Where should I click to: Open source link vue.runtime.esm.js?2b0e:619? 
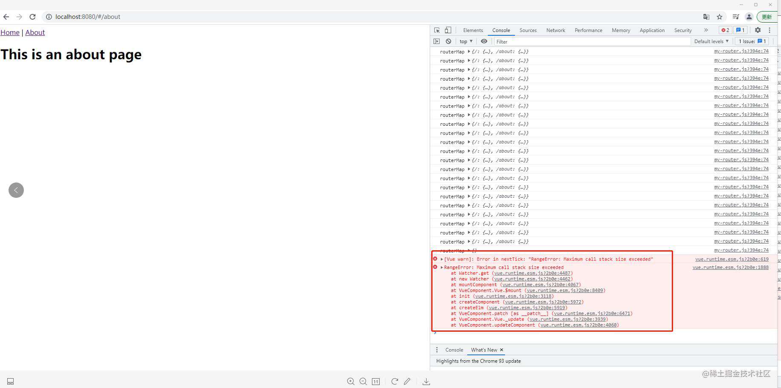coord(732,259)
